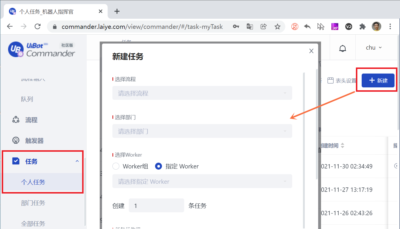Click the gray arrow extension icon
400x229 pixels.
(307, 27)
